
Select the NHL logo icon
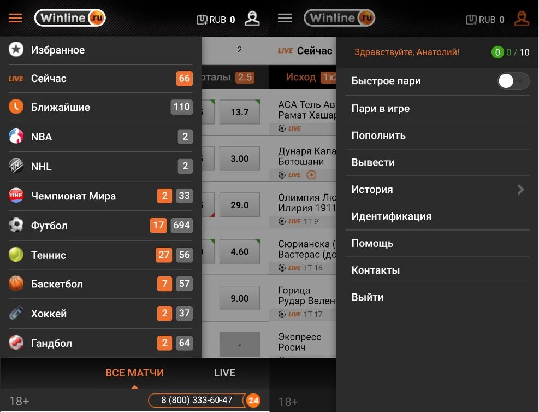pyautogui.click(x=16, y=166)
